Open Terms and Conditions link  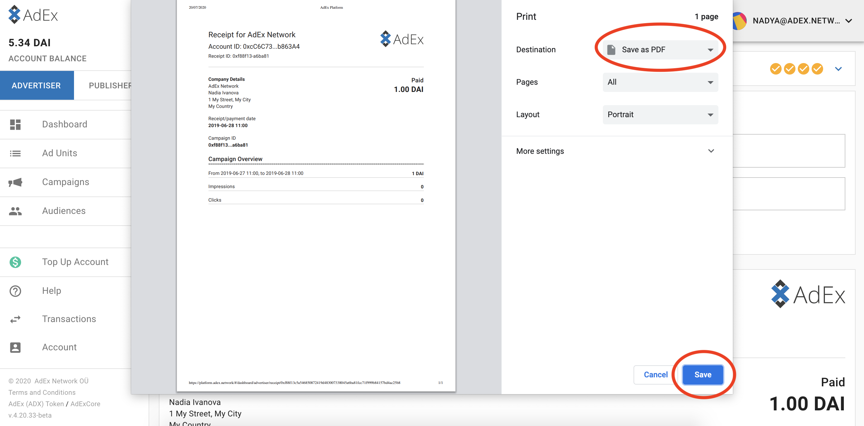(x=42, y=392)
